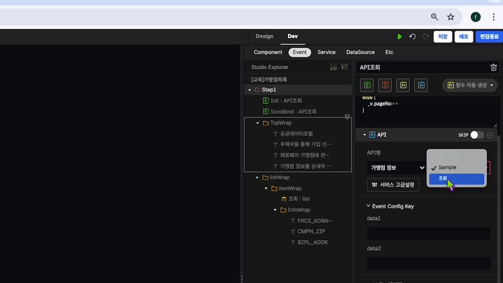Add an orange S block
The width and height of the screenshot is (503, 283).
(x=385, y=85)
